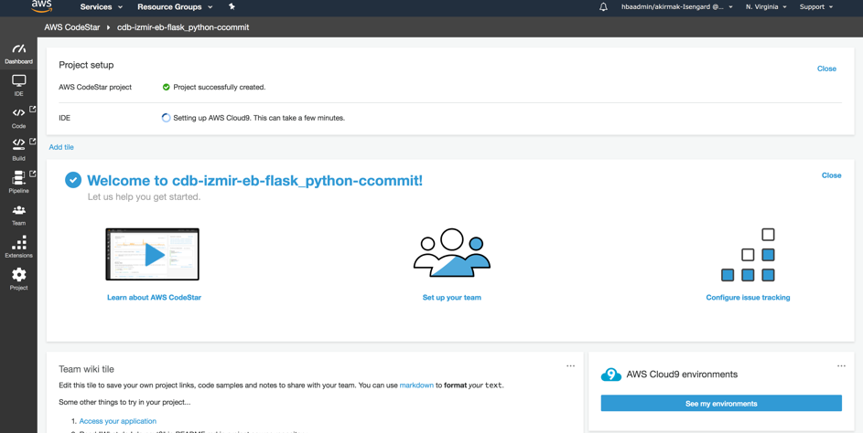The image size is (863, 433).
Task: Open the Support menu
Action: pyautogui.click(x=815, y=7)
